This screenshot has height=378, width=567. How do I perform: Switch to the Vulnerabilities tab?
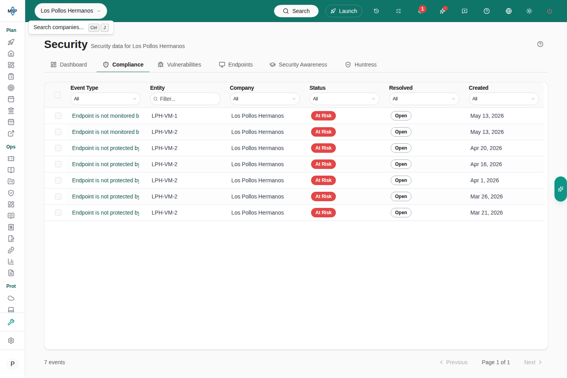pyautogui.click(x=180, y=65)
